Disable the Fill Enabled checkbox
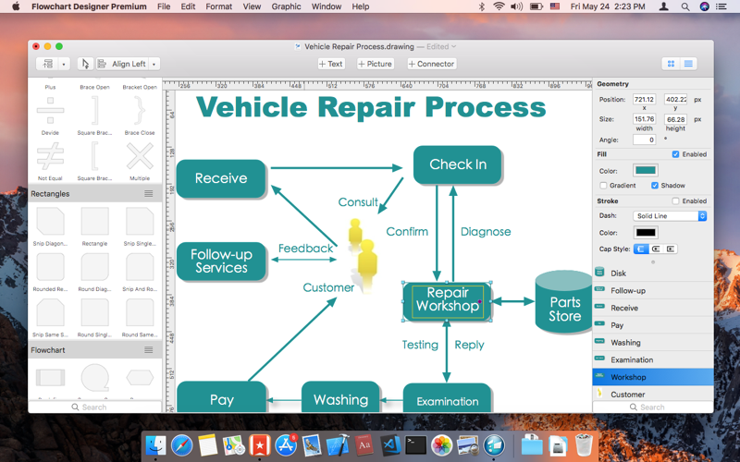Viewport: 740px width, 462px height. coord(675,154)
